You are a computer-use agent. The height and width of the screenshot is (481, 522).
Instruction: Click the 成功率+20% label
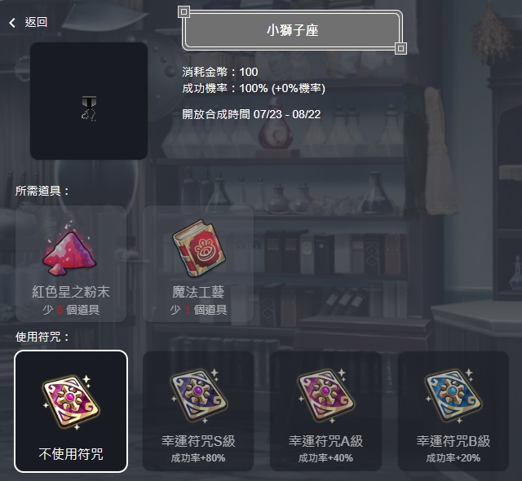click(453, 458)
